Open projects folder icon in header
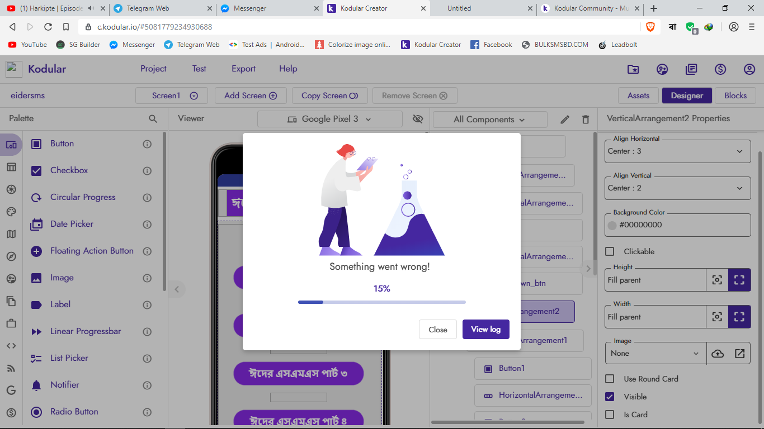Image resolution: width=764 pixels, height=429 pixels. [x=633, y=69]
